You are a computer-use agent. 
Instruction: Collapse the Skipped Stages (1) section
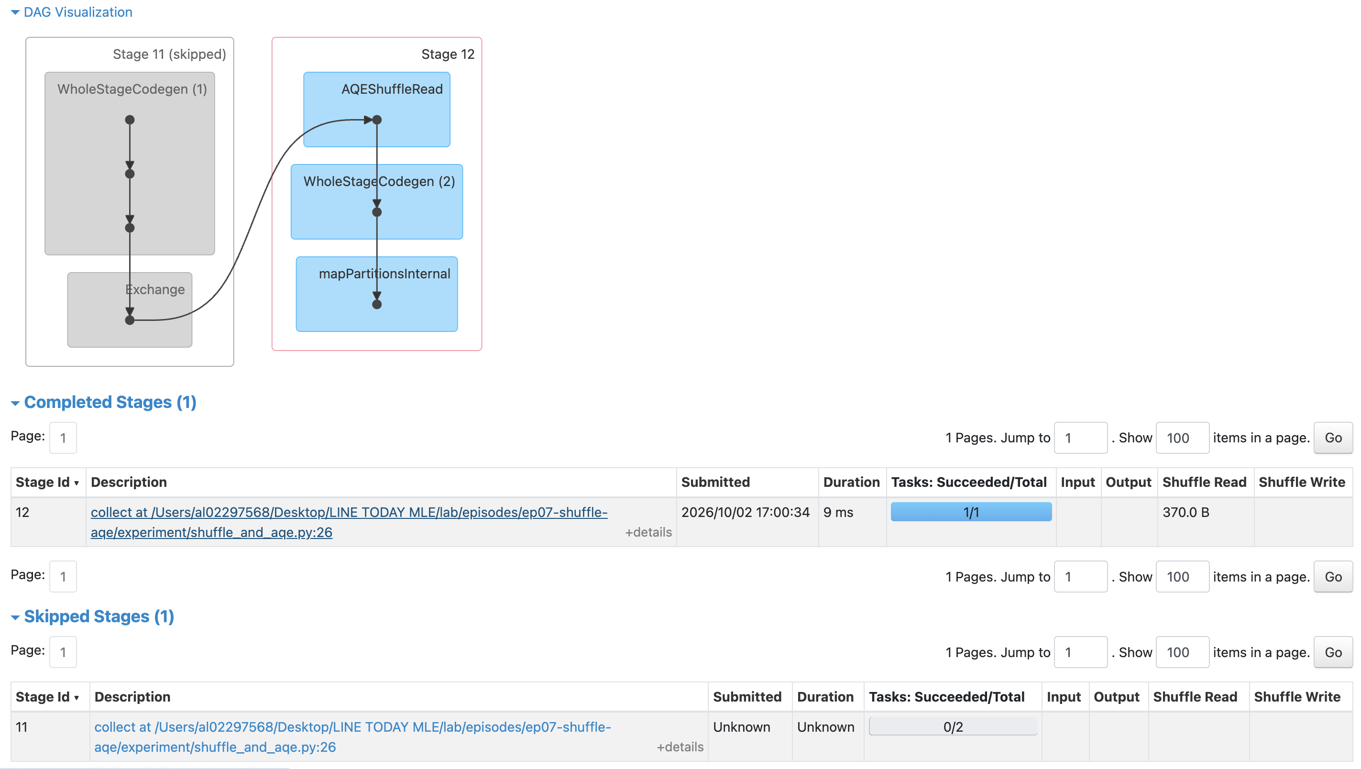[x=92, y=616]
